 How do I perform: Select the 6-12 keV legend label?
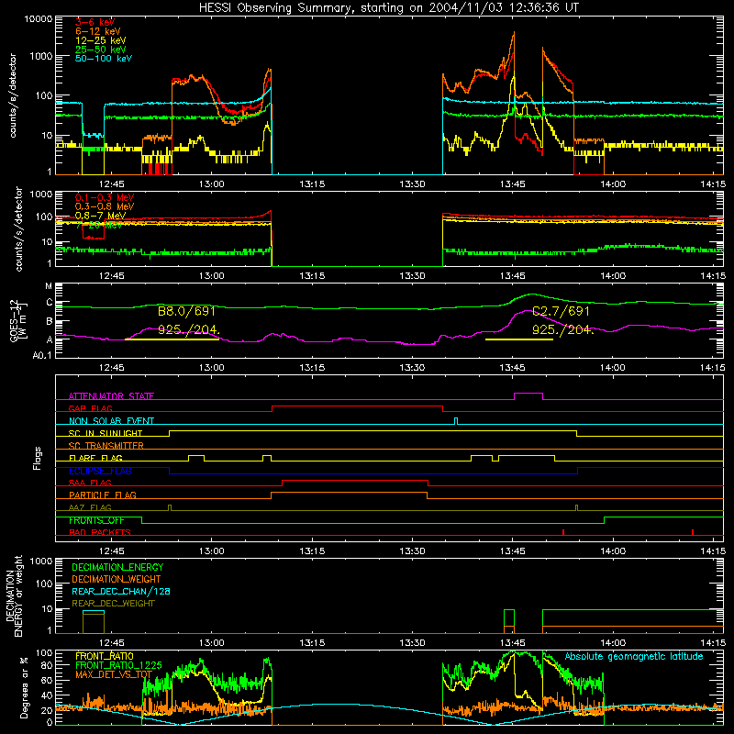pos(97,31)
